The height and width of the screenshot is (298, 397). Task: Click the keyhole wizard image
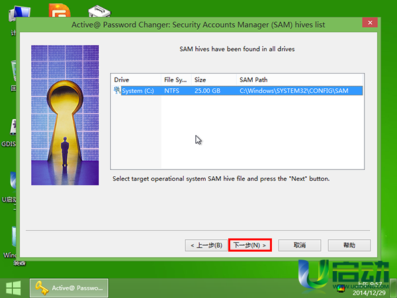coord(65,115)
